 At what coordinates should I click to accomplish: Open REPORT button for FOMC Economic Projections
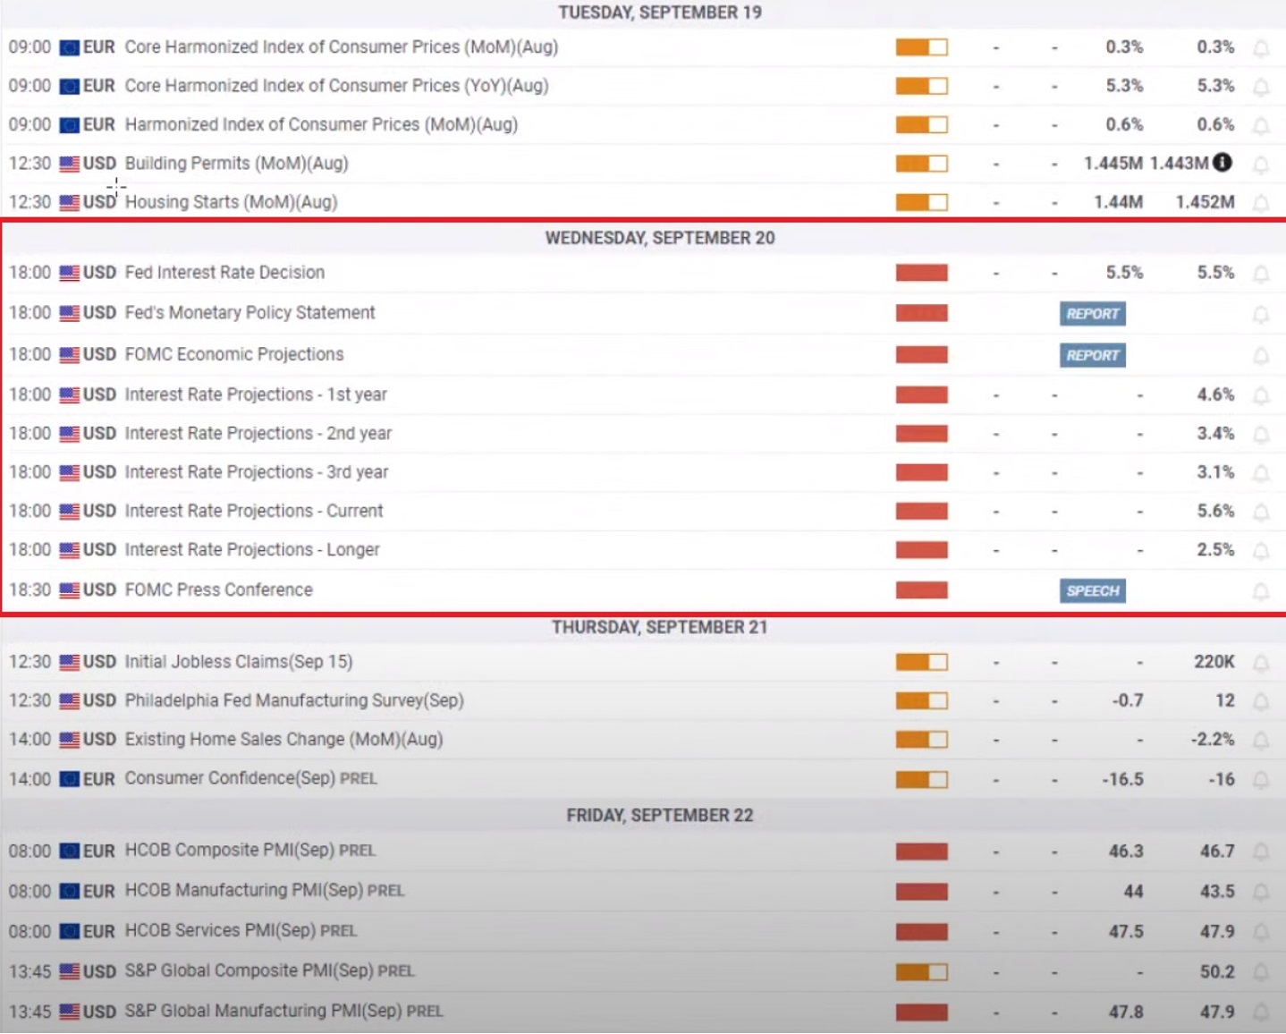(1092, 355)
